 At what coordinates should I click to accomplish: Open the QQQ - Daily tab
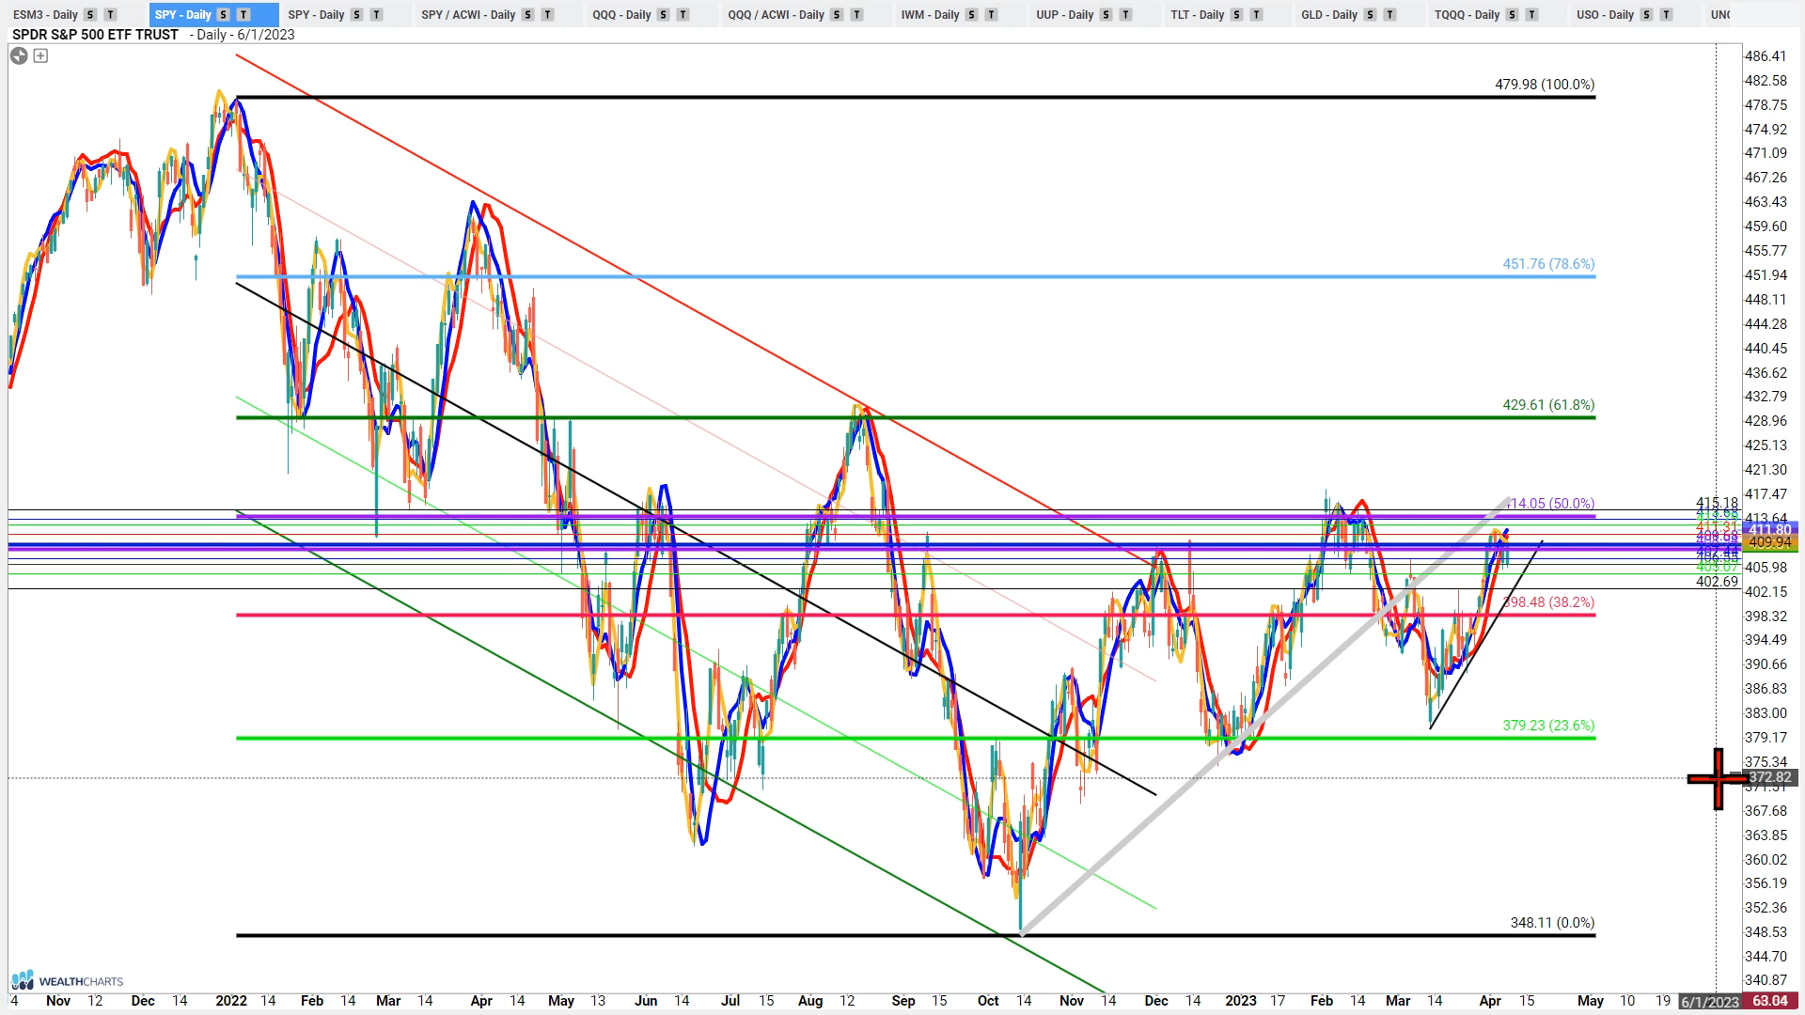621,15
